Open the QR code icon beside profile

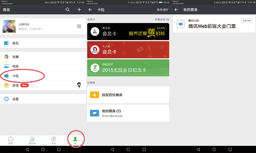[79, 26]
